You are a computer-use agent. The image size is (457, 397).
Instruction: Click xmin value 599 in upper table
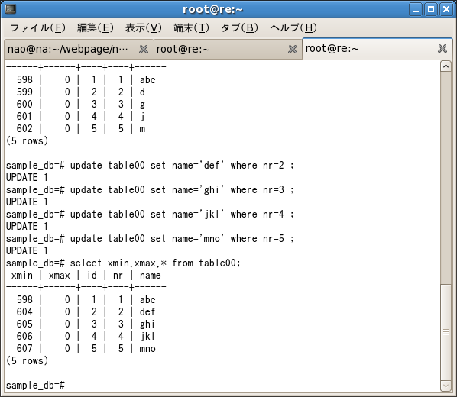24,92
